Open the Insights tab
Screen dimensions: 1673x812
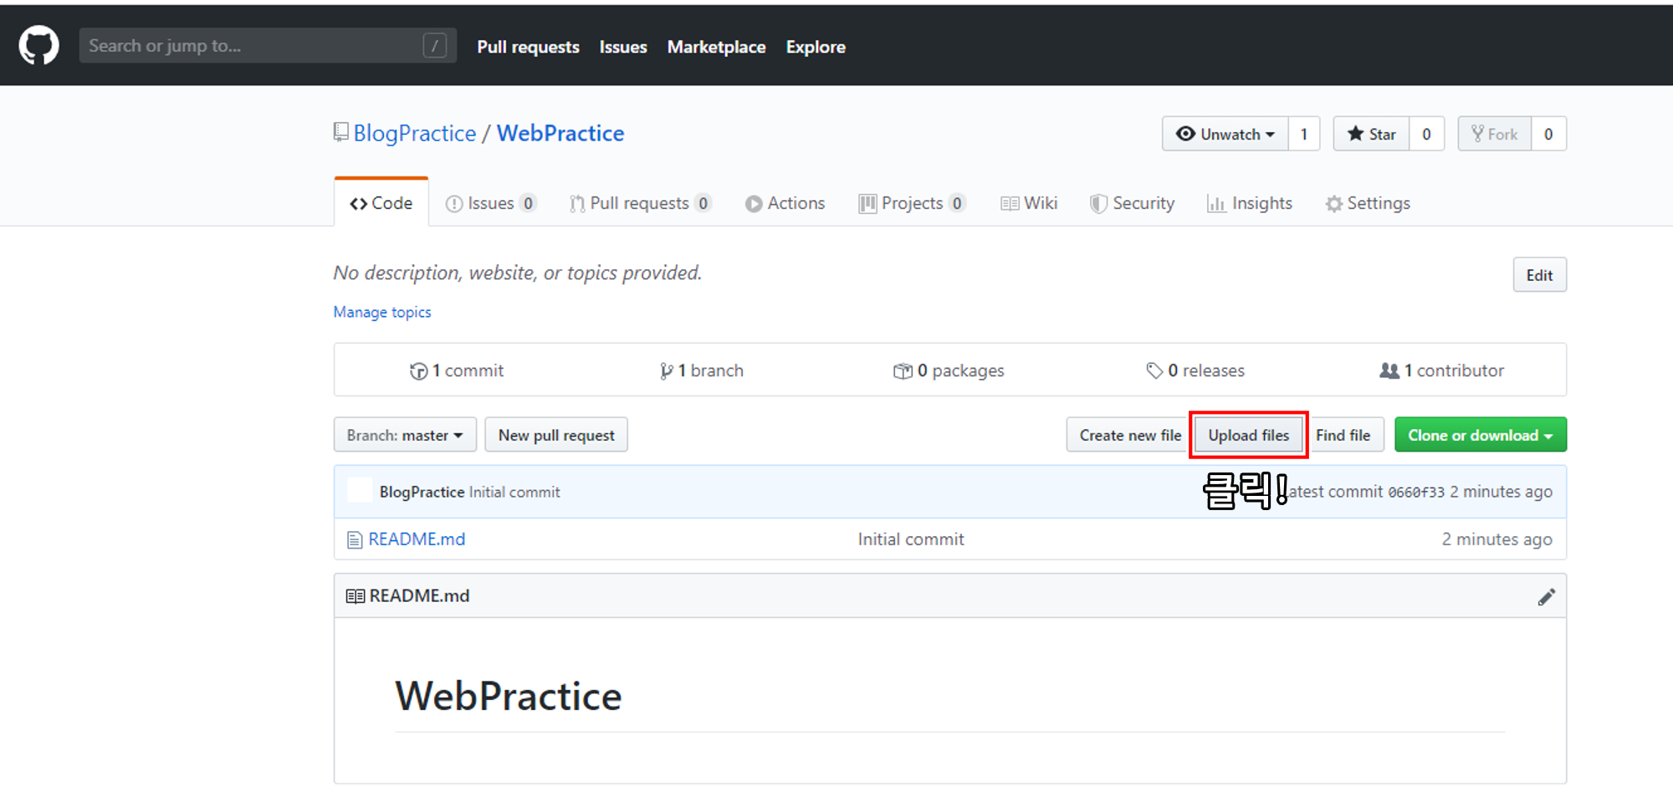(1250, 203)
